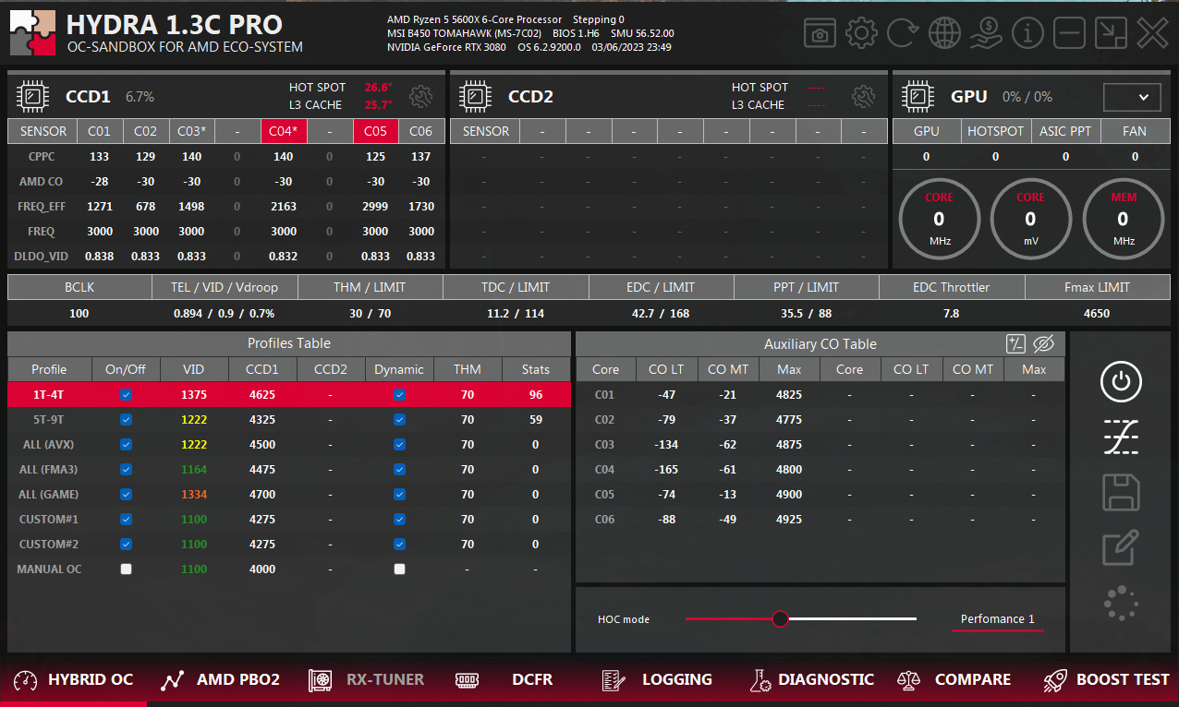Click the 4825 Max value for C01

click(789, 395)
